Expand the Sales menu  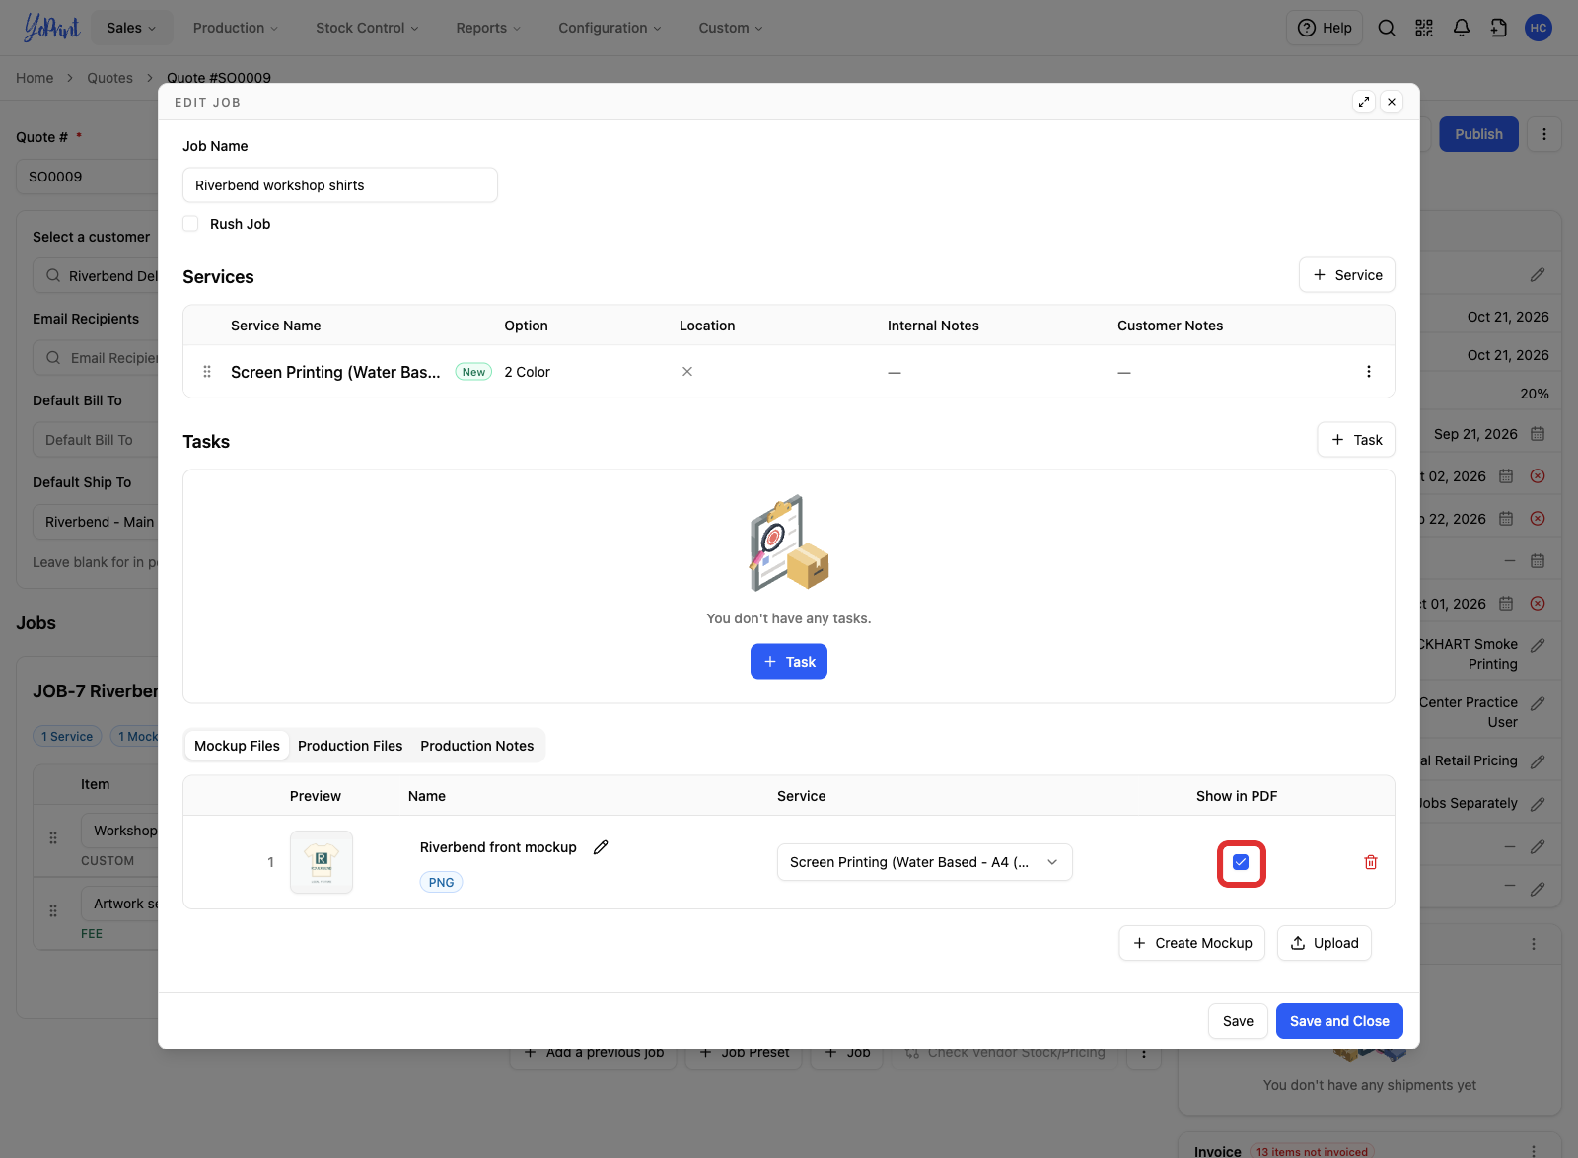[x=131, y=28]
